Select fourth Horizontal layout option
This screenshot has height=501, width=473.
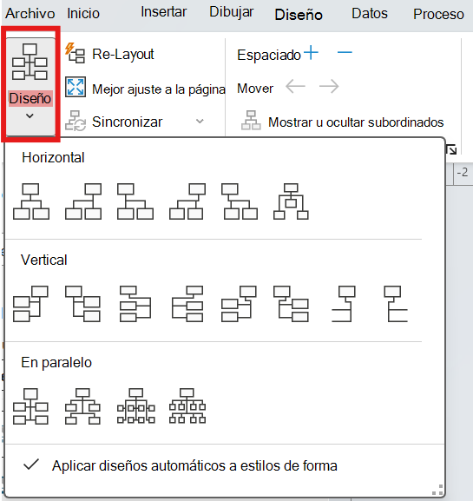point(187,201)
